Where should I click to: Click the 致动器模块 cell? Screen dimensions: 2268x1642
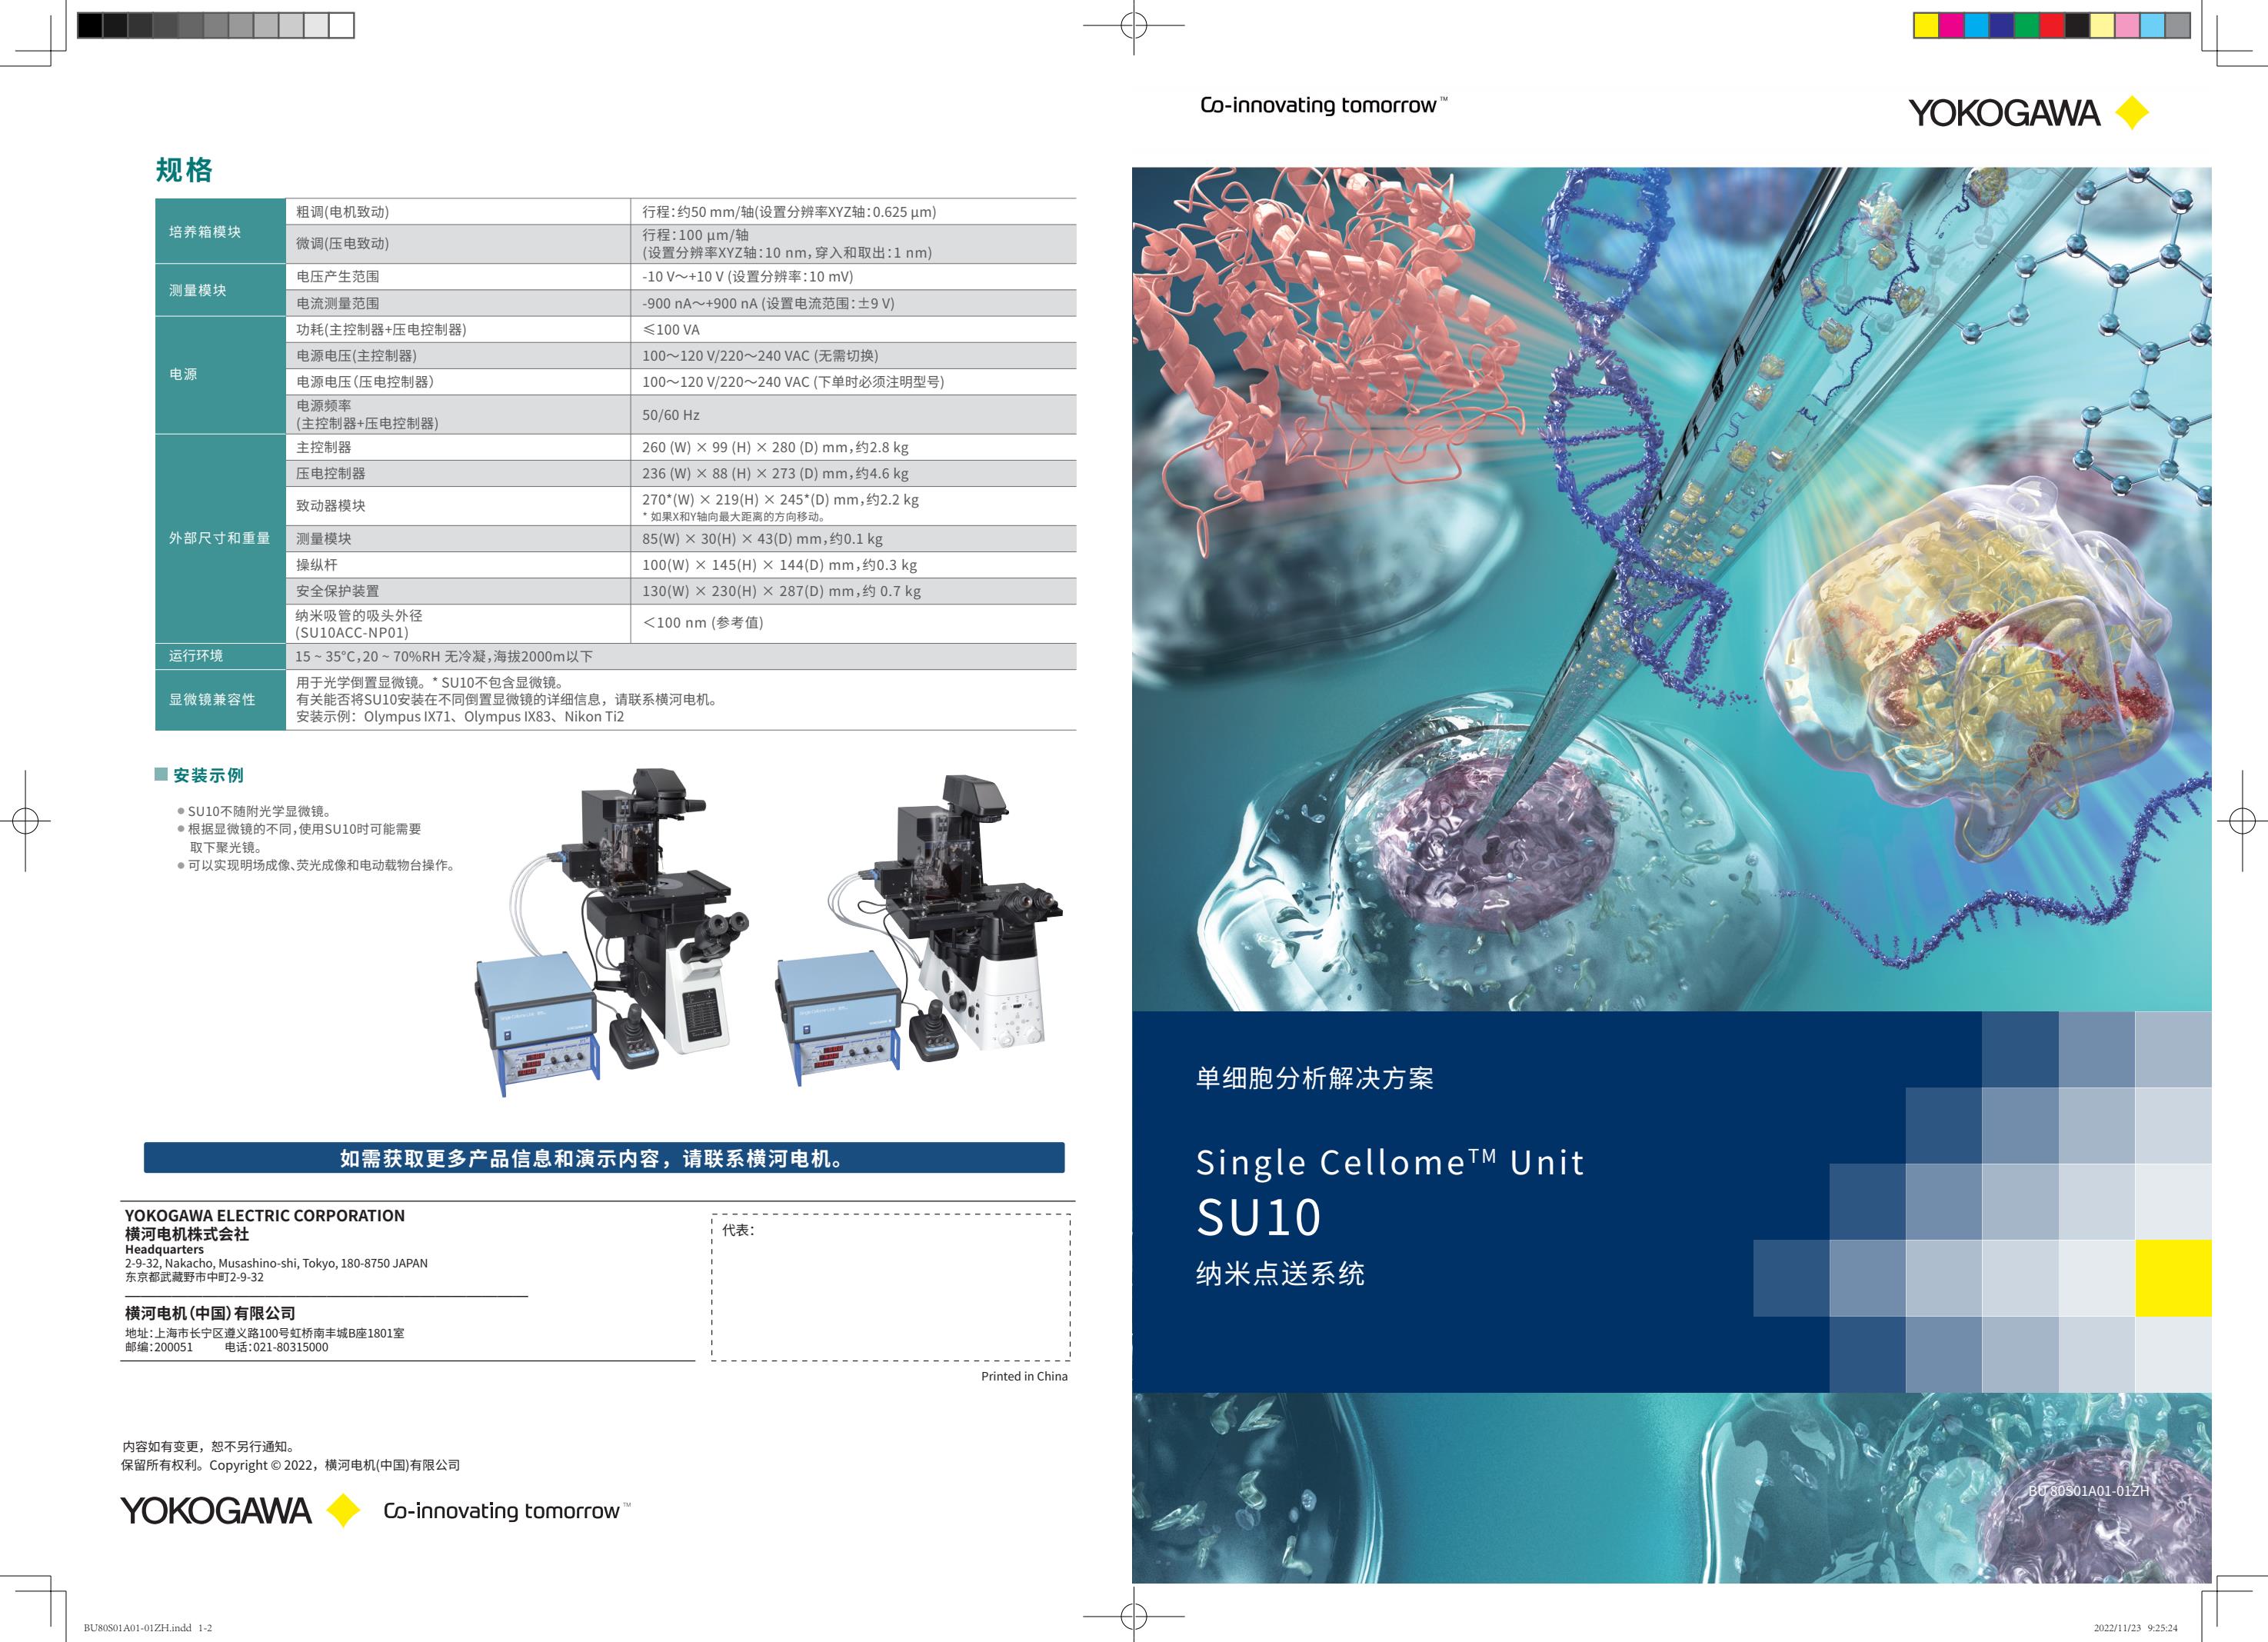point(458,506)
